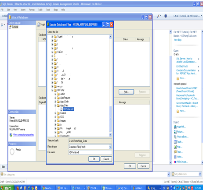Viewport: 203px width, 190px height.
Task: Click the blue help question mark icon
Action: coord(166,16)
